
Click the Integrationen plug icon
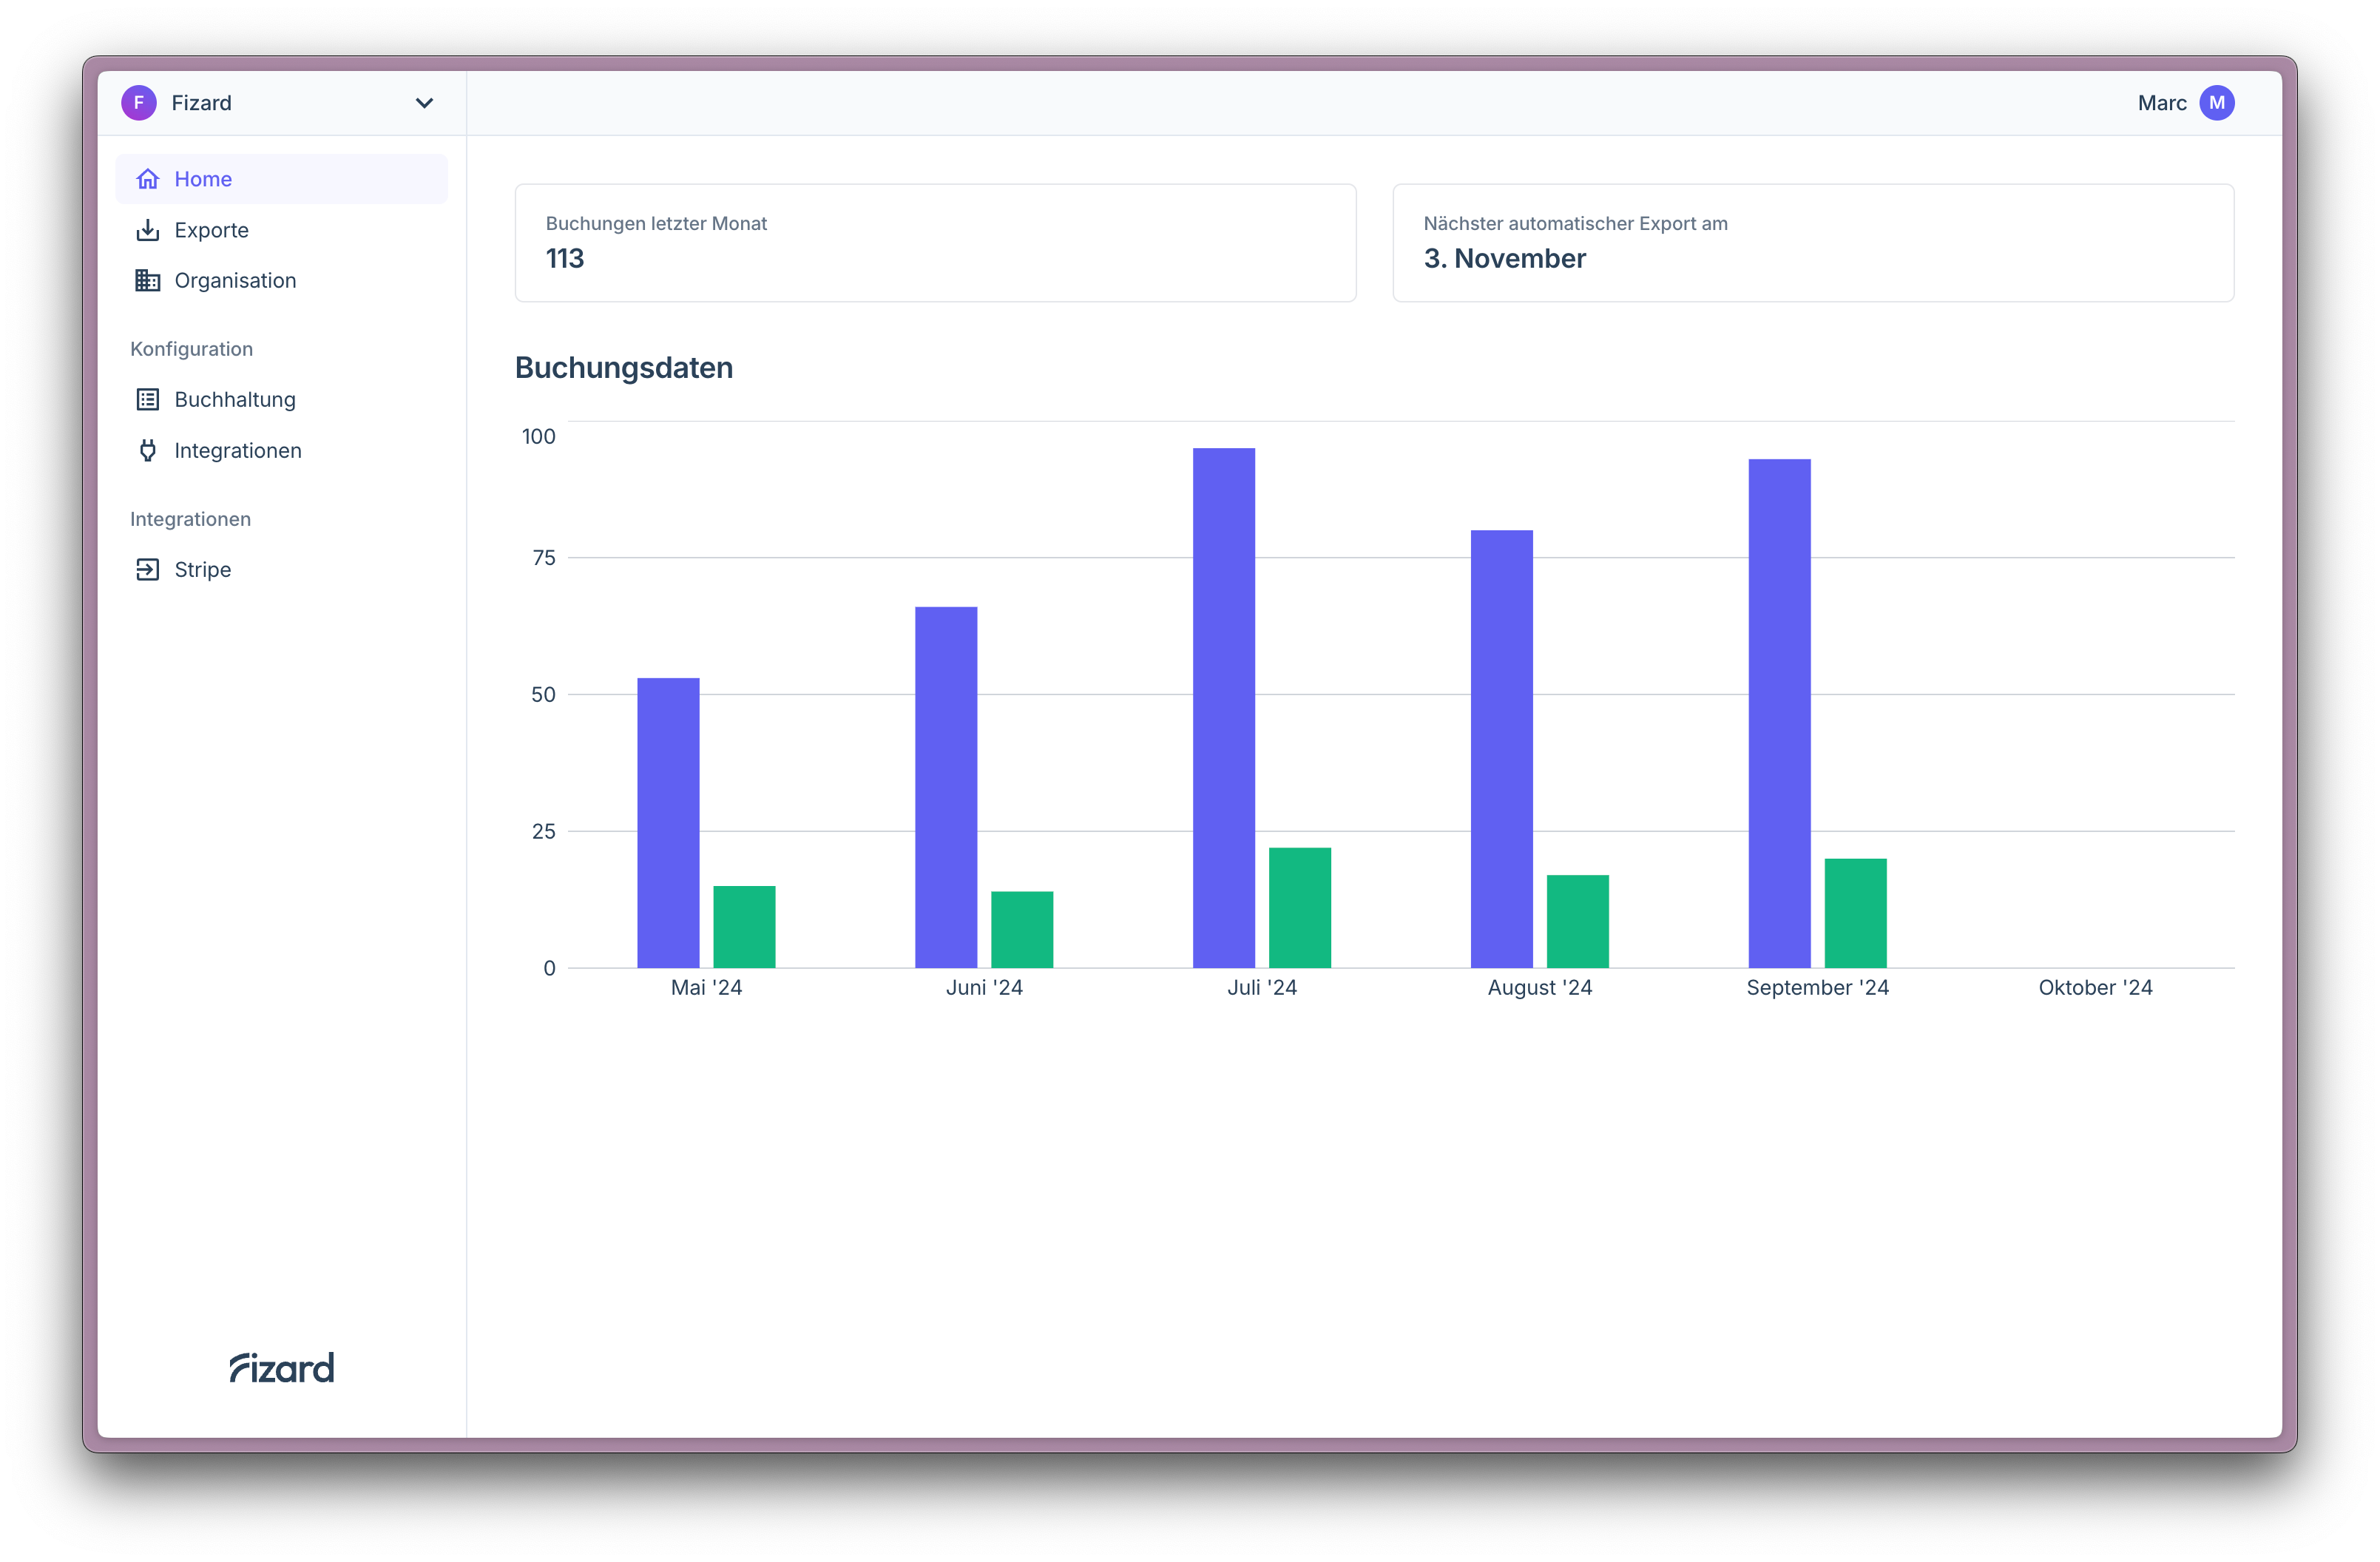click(148, 451)
